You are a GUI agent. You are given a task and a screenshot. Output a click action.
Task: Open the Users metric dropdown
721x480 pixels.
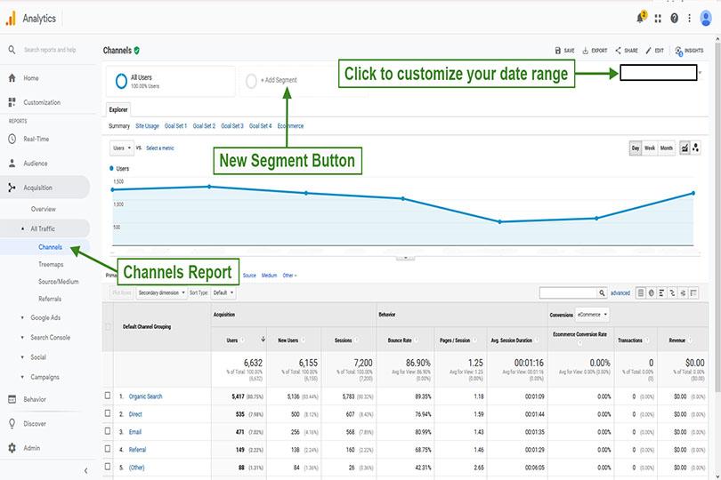coord(122,148)
